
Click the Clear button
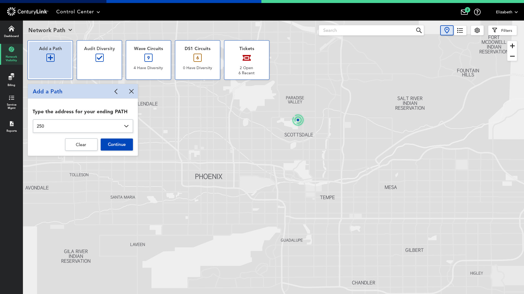tap(81, 145)
